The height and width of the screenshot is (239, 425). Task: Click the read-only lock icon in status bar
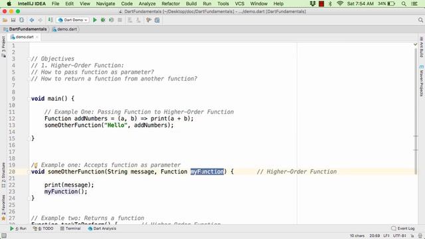(x=412, y=236)
